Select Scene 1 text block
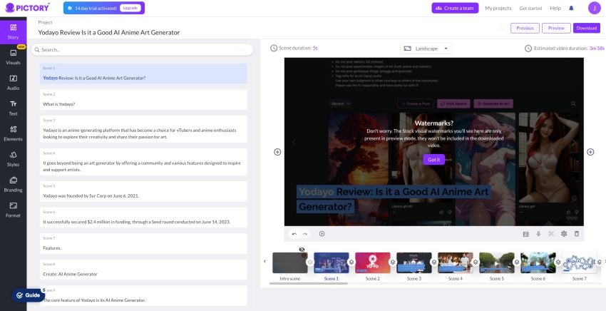 pos(143,73)
